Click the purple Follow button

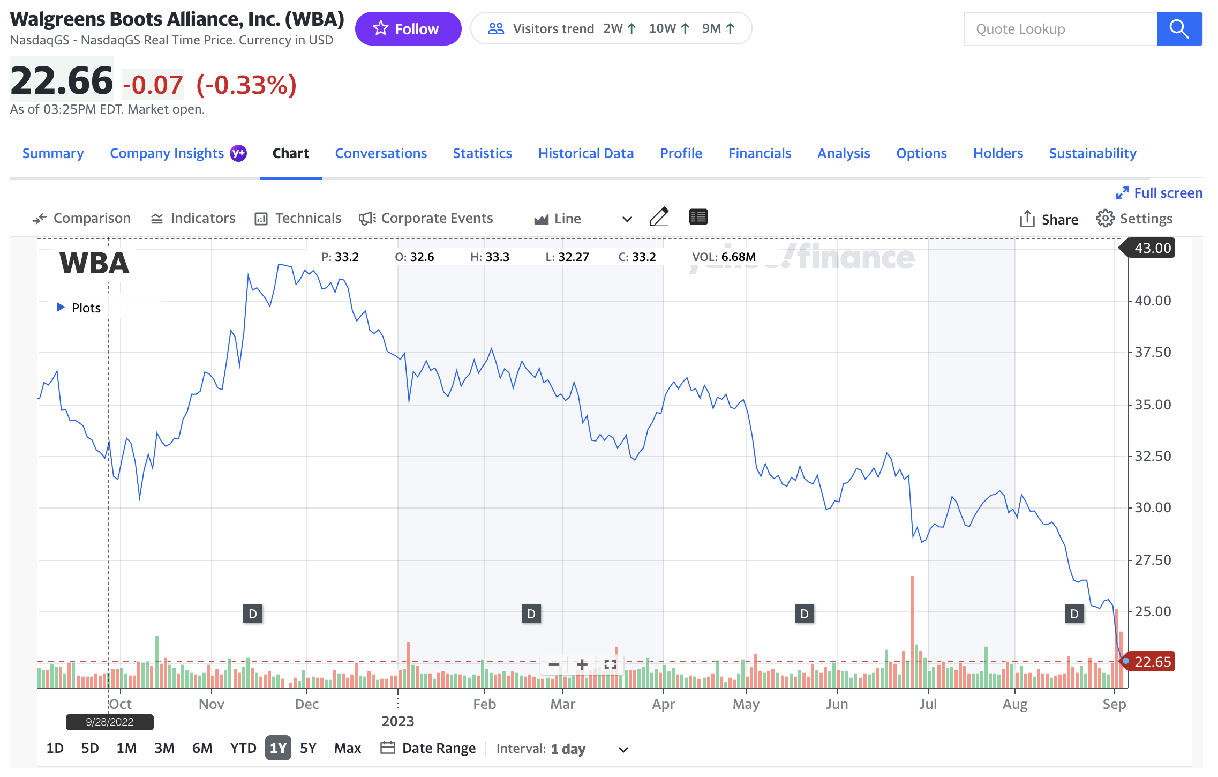[x=408, y=29]
